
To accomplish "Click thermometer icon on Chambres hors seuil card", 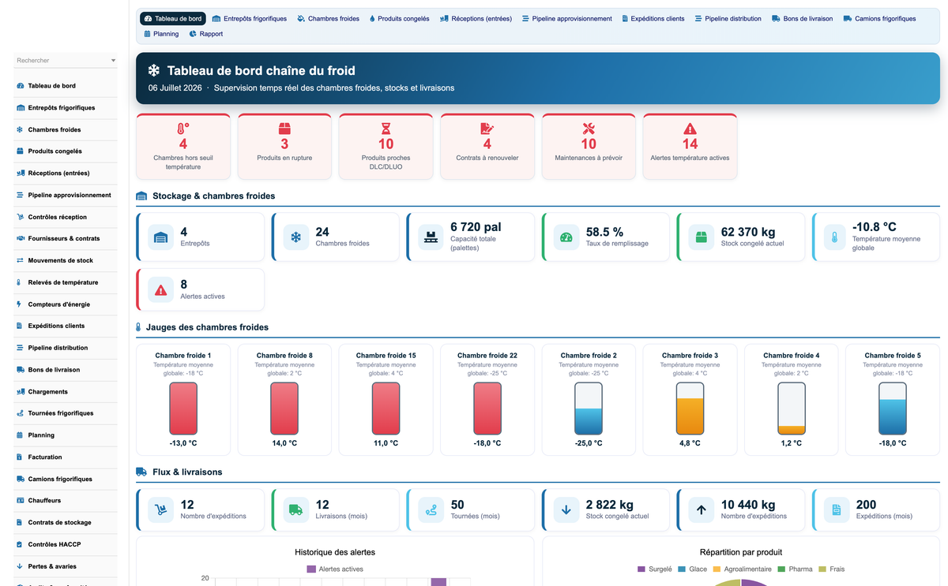I will tap(183, 129).
